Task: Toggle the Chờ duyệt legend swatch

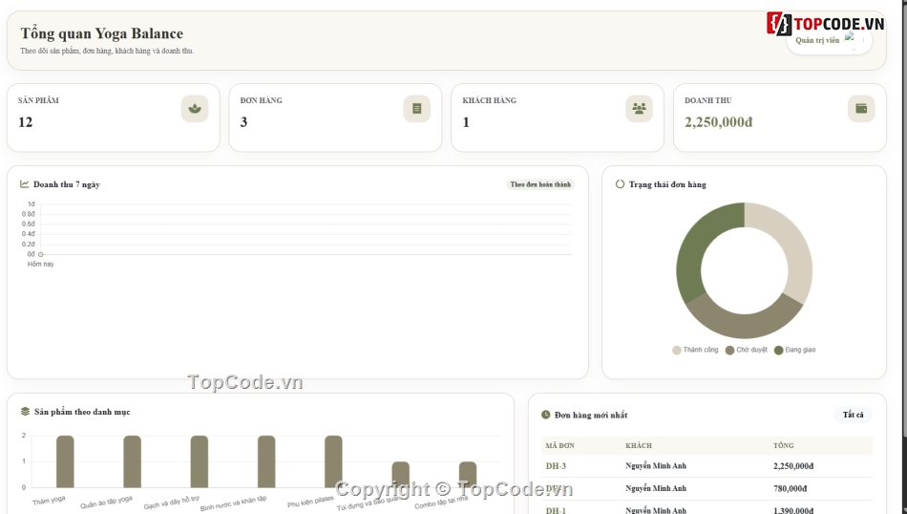Action: (x=729, y=351)
